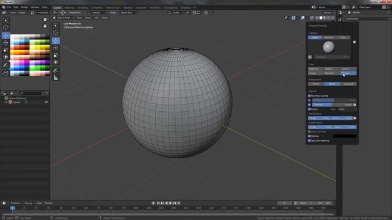This screenshot has width=392, height=220.
Task: Open the viewport Options dropdown
Action: coord(328,12)
